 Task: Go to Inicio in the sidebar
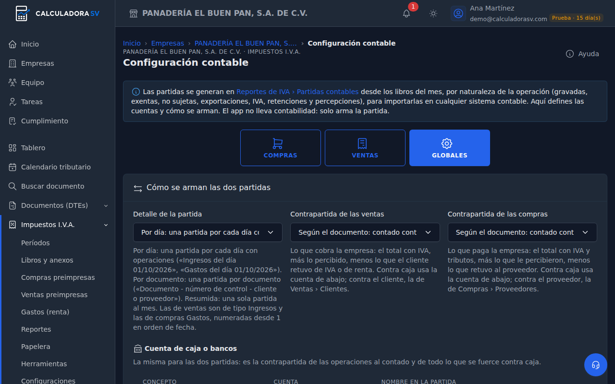click(58, 44)
